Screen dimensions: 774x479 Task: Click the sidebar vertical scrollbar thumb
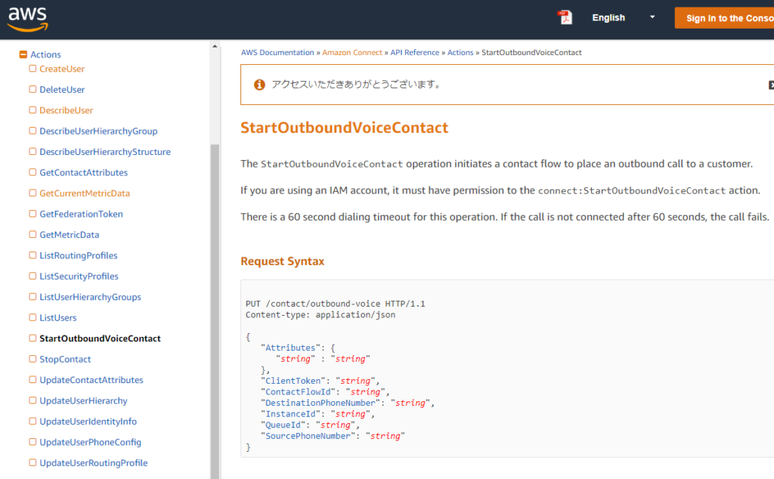(x=215, y=311)
